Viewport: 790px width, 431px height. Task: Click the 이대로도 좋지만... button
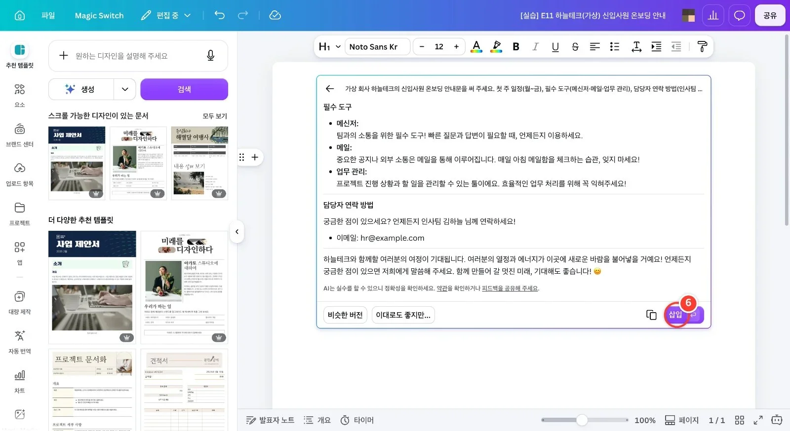pos(403,315)
